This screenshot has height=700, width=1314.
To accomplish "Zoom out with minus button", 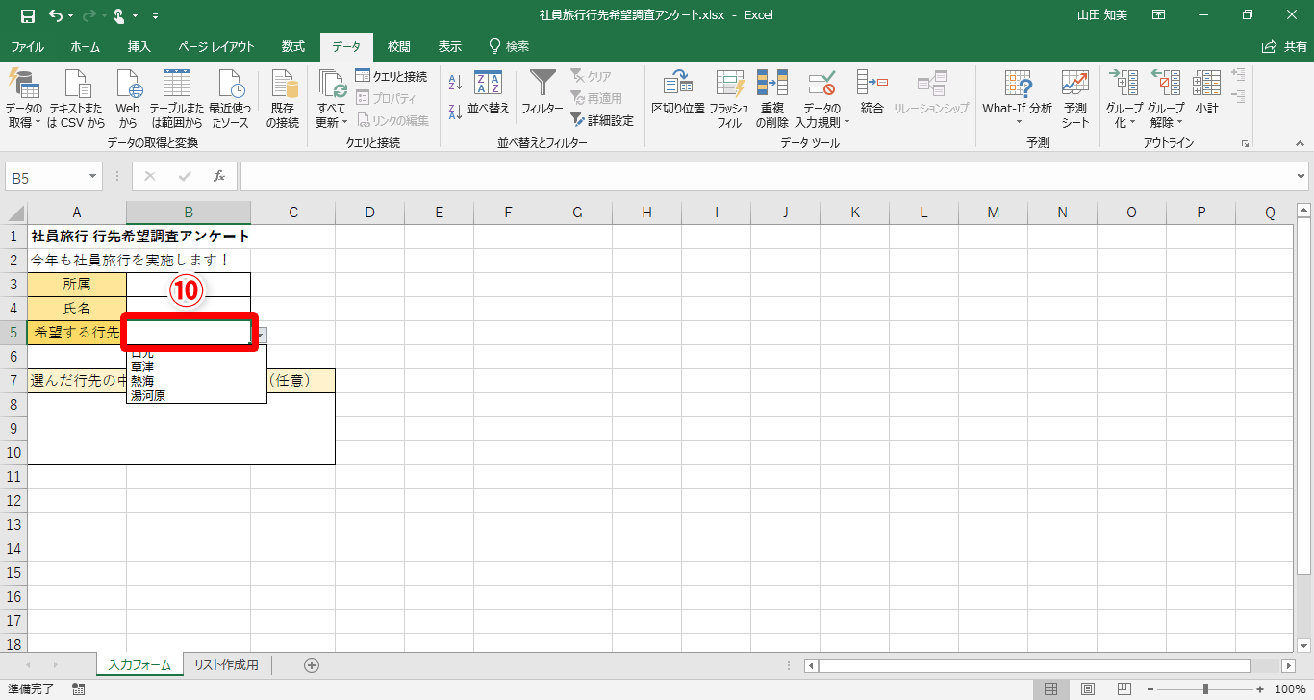I will [1151, 688].
